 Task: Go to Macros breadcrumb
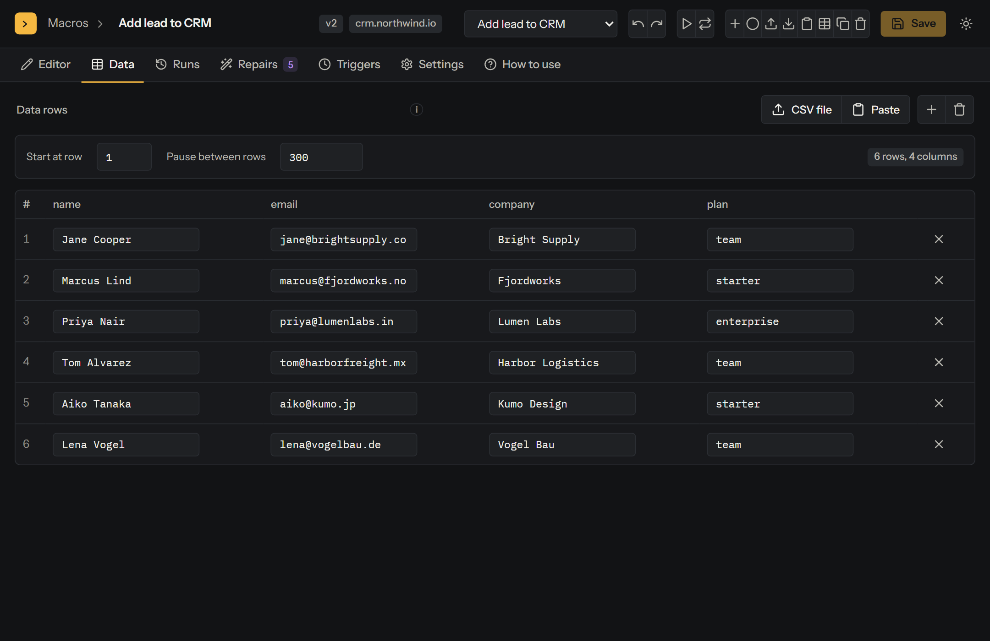(x=68, y=23)
